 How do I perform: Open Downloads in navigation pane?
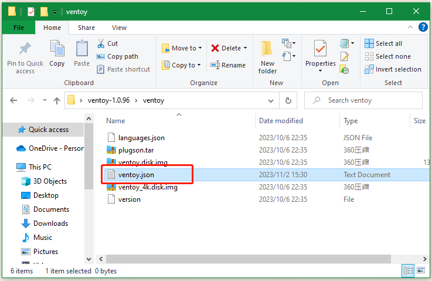coord(45,224)
